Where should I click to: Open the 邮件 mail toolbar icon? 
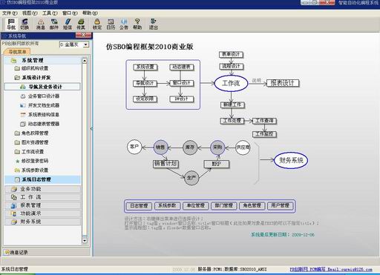pos(54,24)
